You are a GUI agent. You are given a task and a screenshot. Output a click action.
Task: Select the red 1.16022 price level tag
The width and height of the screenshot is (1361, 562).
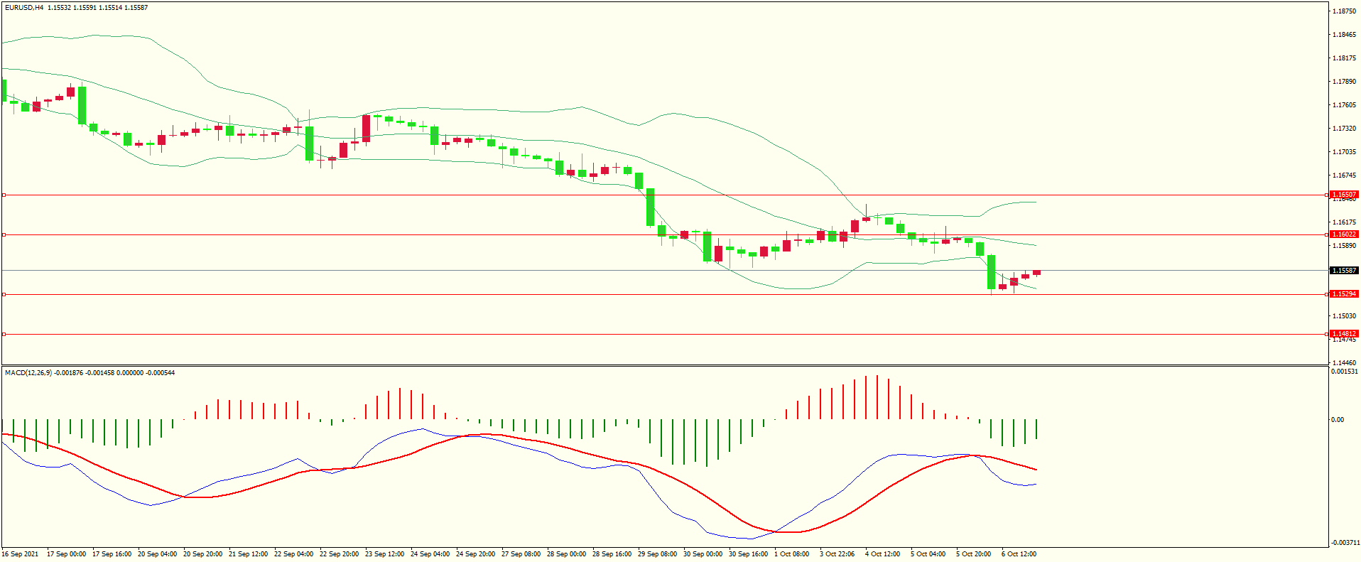1343,234
